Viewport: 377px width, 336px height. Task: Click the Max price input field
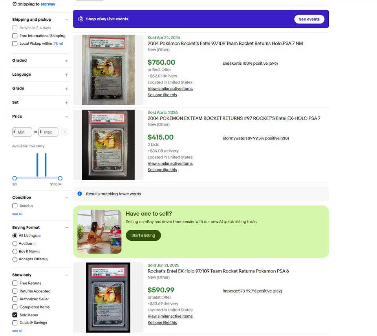point(48,132)
